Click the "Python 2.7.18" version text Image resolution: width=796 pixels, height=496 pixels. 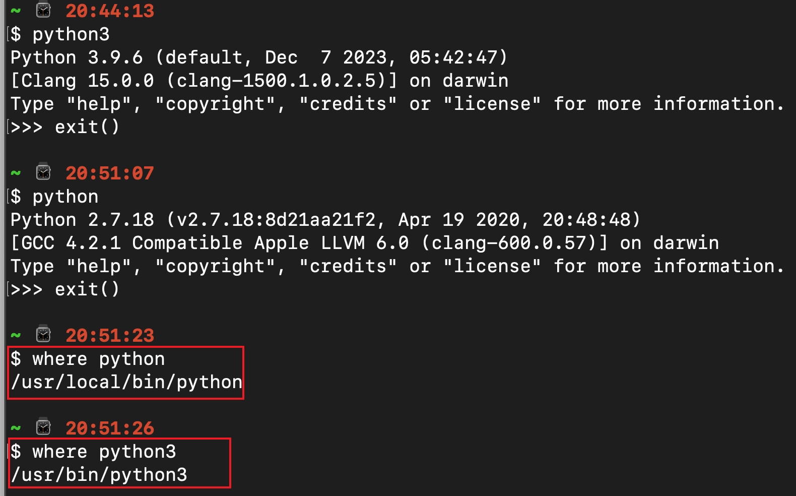click(x=82, y=220)
